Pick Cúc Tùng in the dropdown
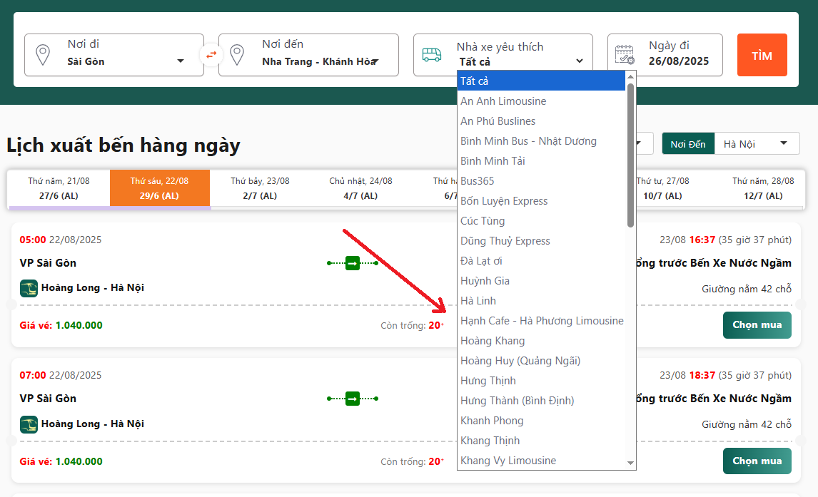Screen dimensions: 818x497 tap(541, 221)
